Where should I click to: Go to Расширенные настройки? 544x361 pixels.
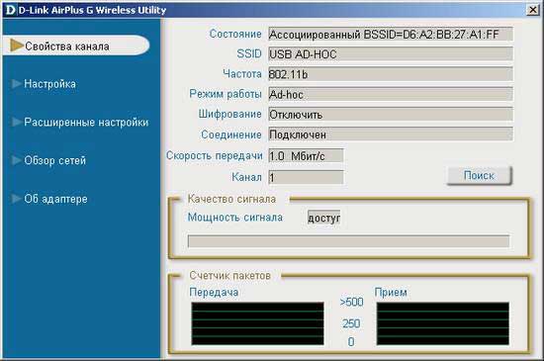click(x=86, y=122)
